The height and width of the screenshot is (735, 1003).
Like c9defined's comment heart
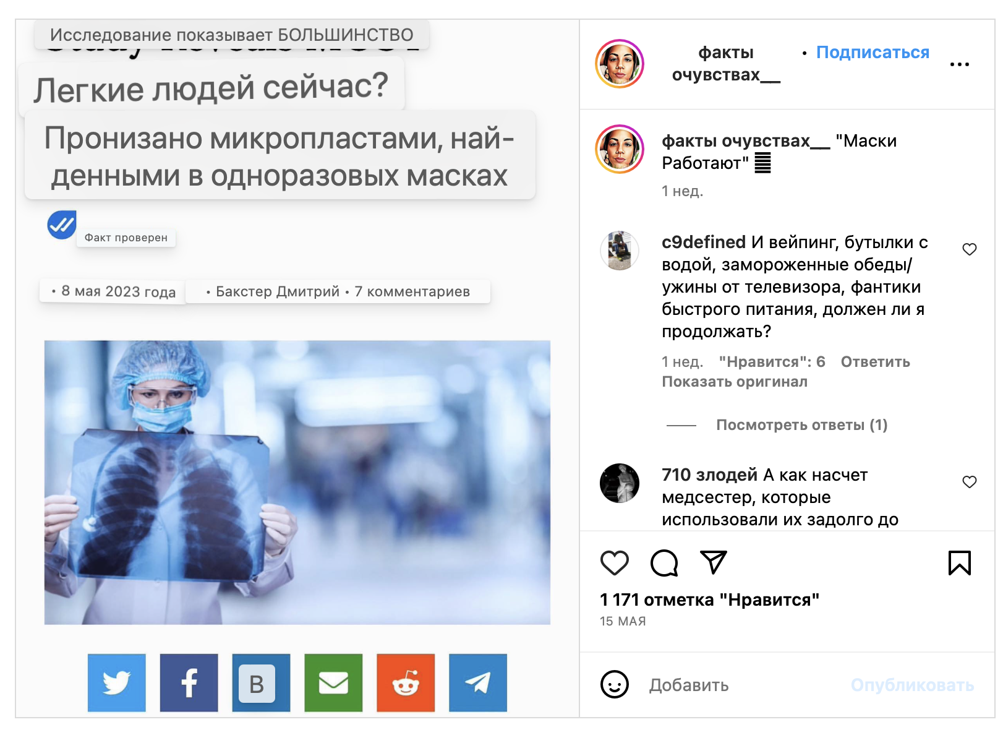coord(969,249)
